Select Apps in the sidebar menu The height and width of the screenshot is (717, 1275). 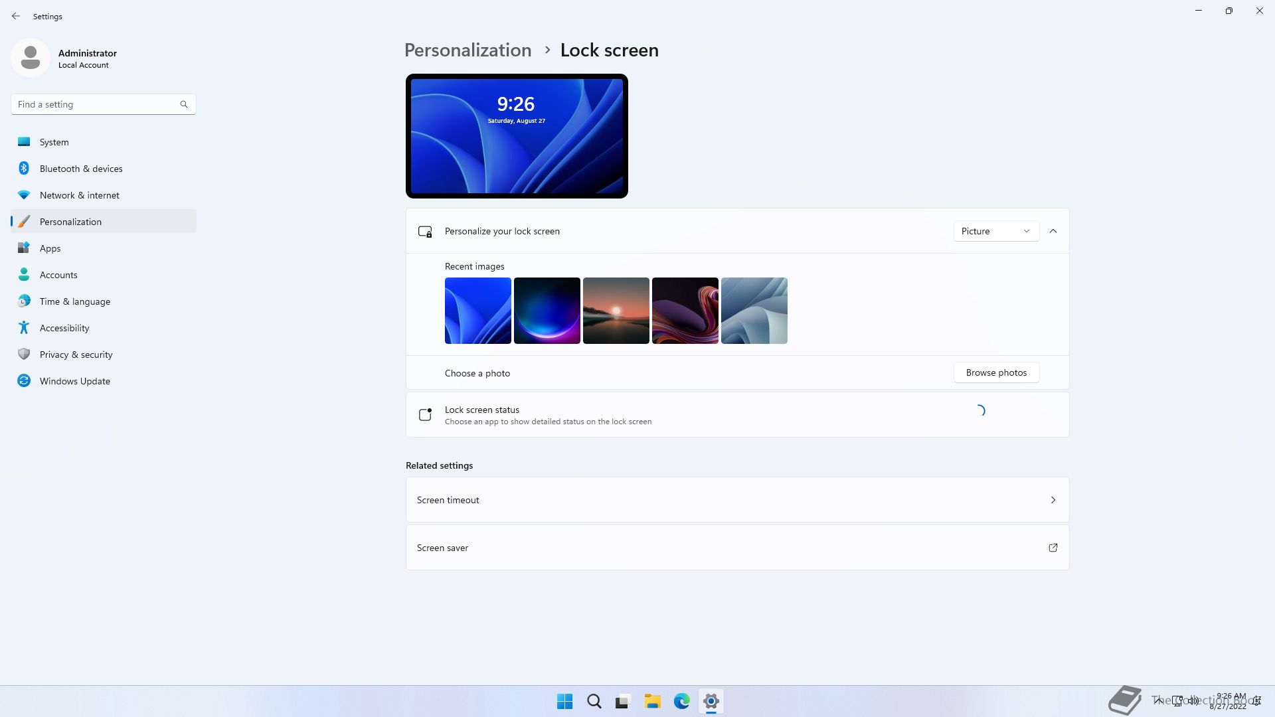(x=50, y=248)
